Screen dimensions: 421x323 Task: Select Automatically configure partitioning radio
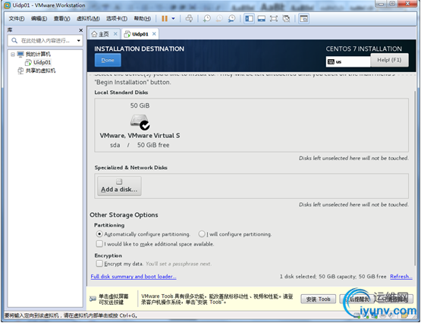(99, 234)
